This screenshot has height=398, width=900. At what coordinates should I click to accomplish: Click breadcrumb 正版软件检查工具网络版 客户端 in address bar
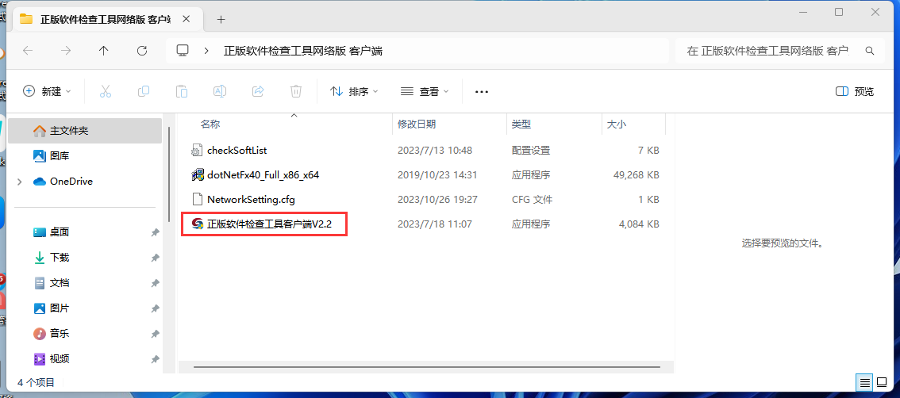[x=303, y=51]
